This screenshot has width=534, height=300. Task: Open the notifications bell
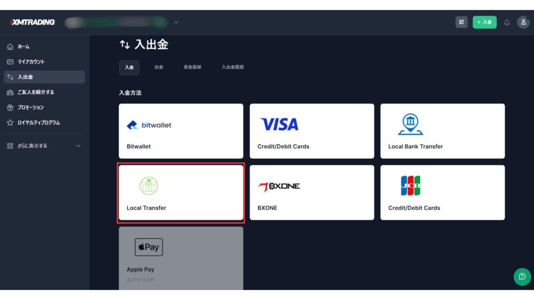[506, 22]
